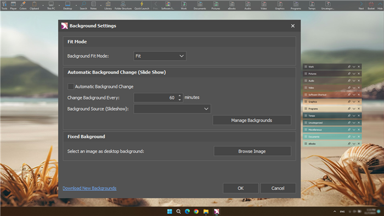This screenshot has width=384, height=216.
Task: Go to next boxes with Next arrow
Action: pos(361,5)
